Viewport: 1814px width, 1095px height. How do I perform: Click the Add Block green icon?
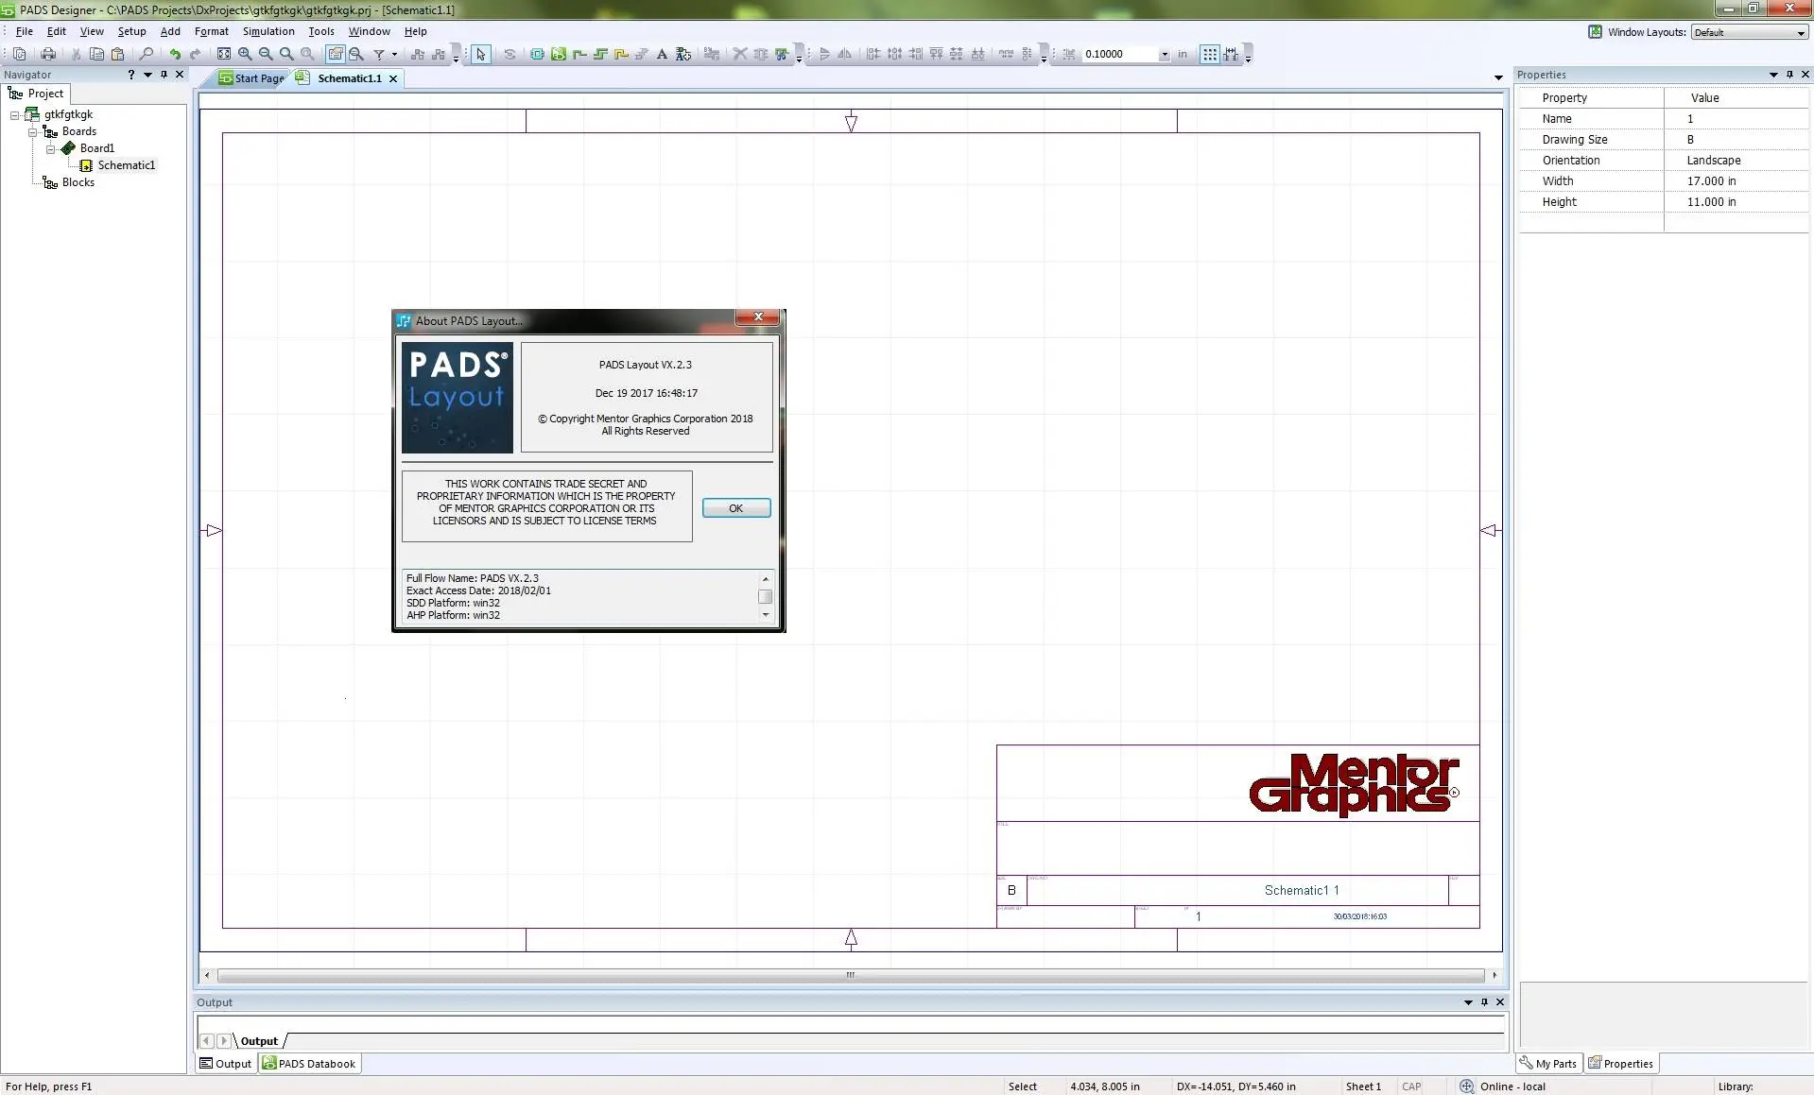pos(558,55)
